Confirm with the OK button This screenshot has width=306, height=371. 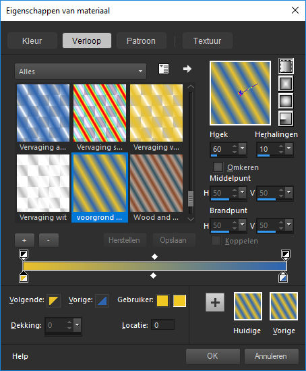tap(212, 356)
